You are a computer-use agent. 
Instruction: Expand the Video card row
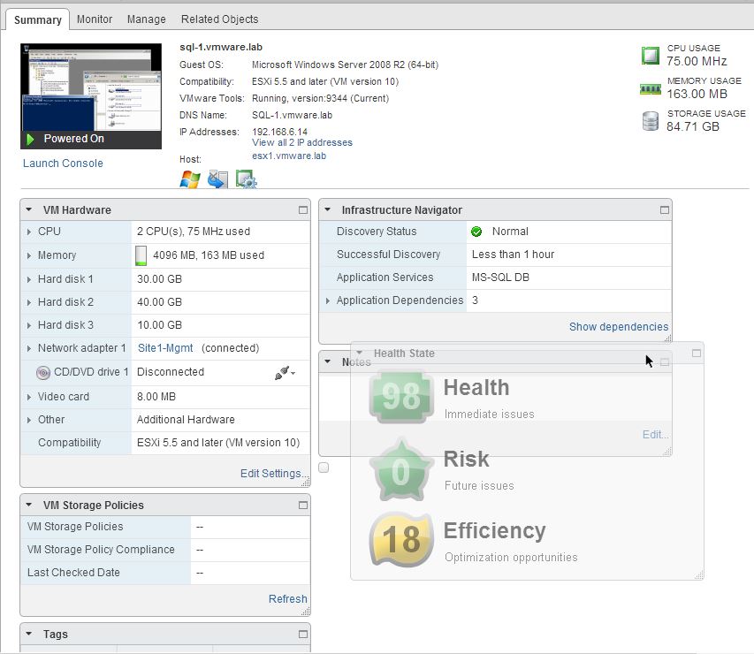pyautogui.click(x=29, y=397)
